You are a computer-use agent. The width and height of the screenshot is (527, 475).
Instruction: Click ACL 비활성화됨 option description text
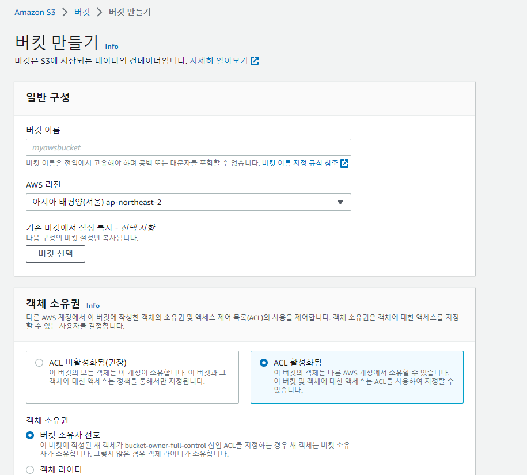coord(138,377)
